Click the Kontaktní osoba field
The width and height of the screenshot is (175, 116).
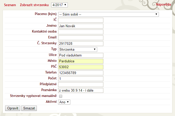[x=81, y=32]
